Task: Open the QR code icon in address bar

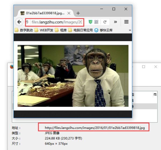Action: coord(96,22)
